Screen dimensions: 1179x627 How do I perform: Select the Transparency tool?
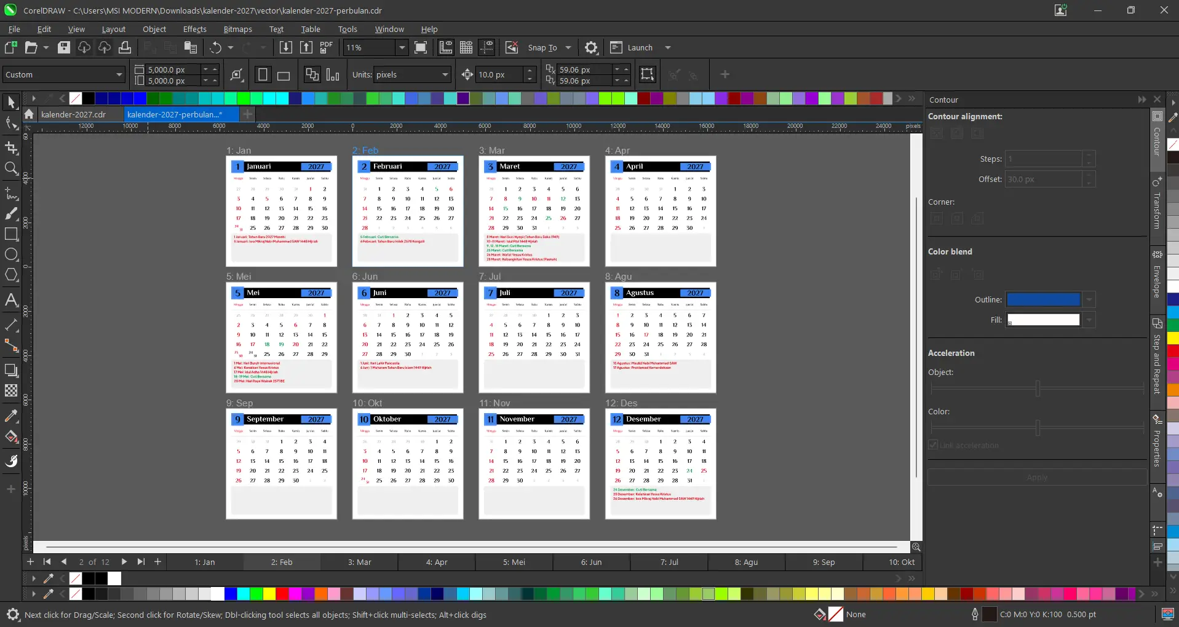(x=11, y=390)
